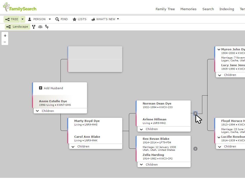
Task: Open the TREE dropdown arrow
Action: 22,19
